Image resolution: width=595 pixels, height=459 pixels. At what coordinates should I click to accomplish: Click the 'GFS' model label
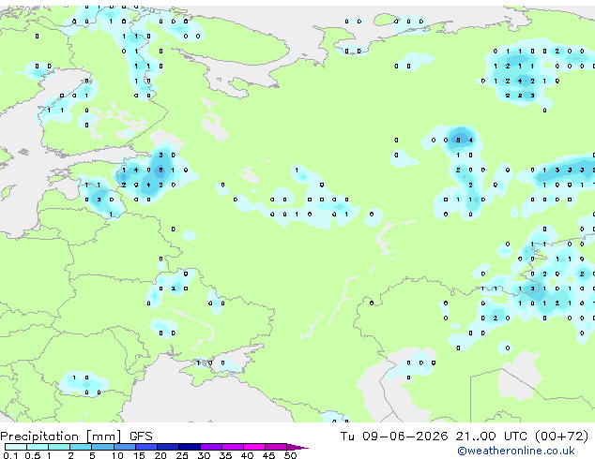(141, 437)
